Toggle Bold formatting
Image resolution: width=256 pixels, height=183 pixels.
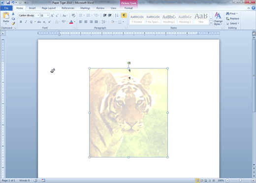[21, 22]
